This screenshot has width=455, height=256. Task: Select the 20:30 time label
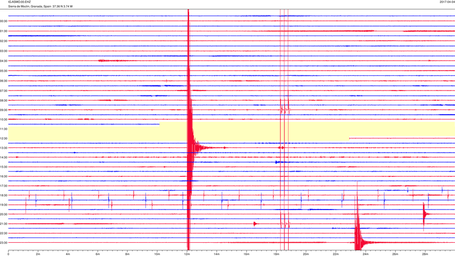(4, 214)
